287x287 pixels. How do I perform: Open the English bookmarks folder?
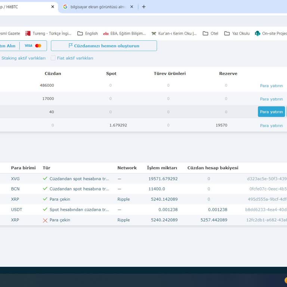87,33
